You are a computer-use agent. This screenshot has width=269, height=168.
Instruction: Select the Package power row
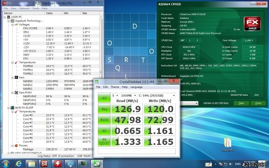tap(58, 150)
